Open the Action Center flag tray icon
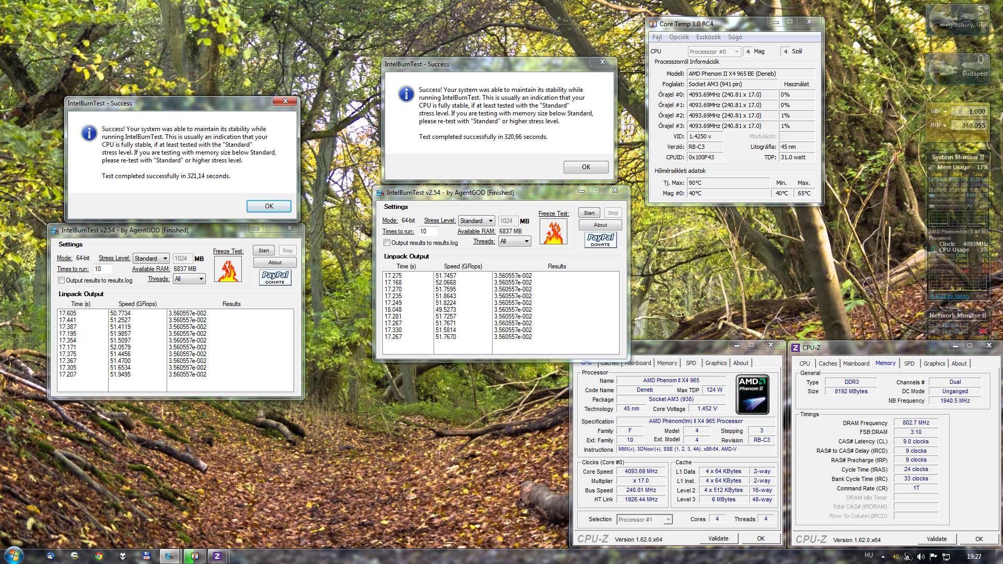 933,557
